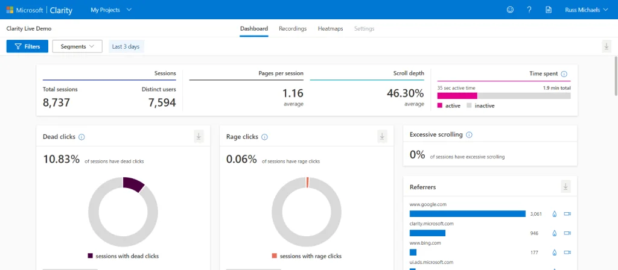Open the Settings tab
Image resolution: width=618 pixels, height=270 pixels.
pyautogui.click(x=364, y=29)
